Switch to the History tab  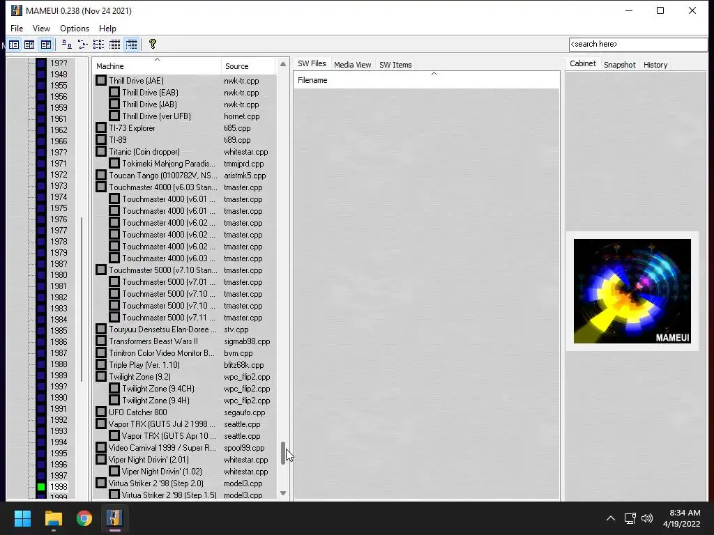tap(655, 65)
